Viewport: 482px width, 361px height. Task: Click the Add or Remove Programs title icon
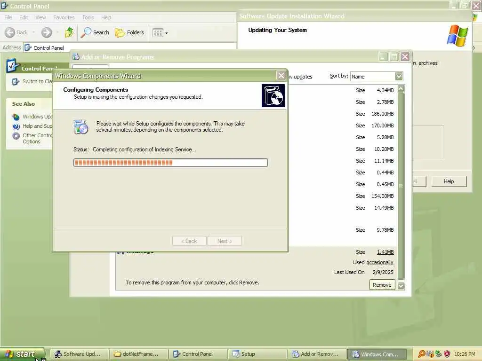click(76, 57)
